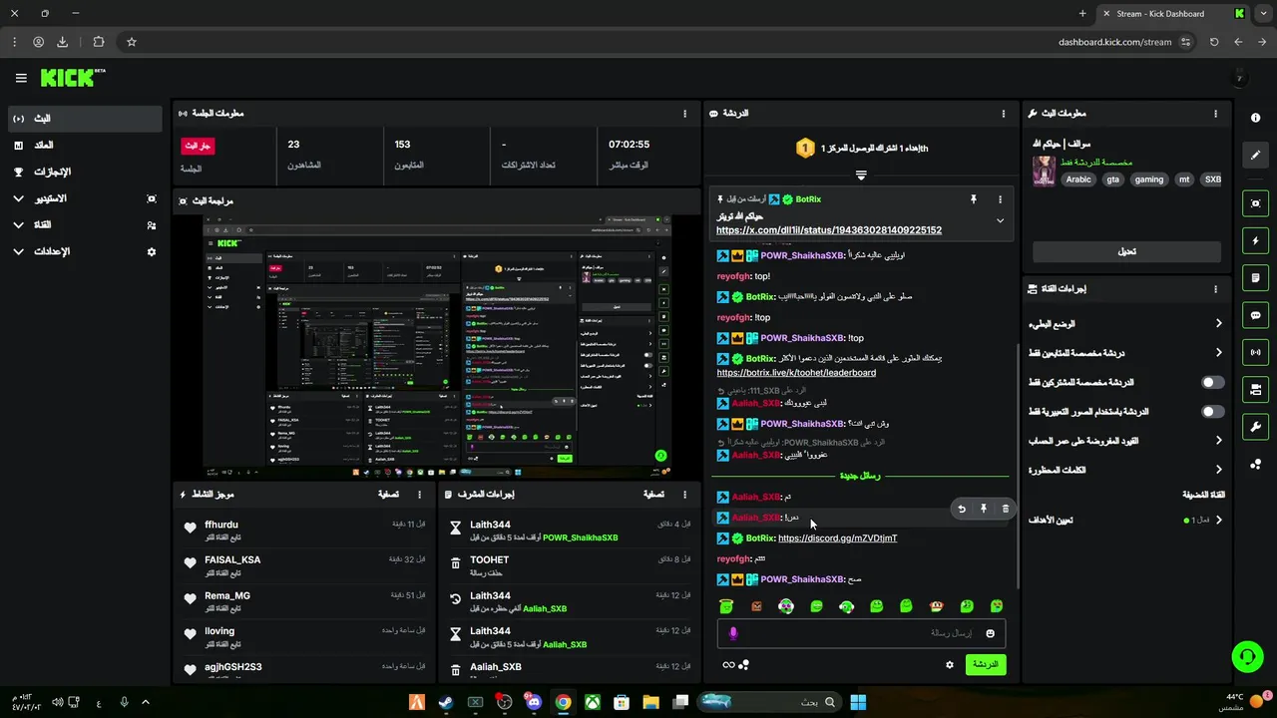Image resolution: width=1277 pixels, height=718 pixels.
Task: Click the Stream - Kick Dashboard browser tab
Action: pos(1172,14)
